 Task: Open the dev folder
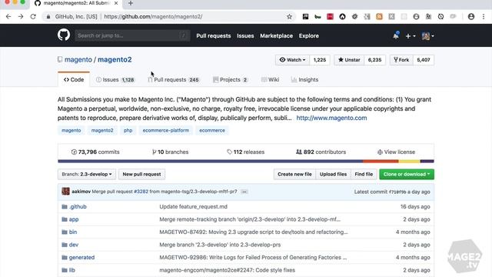[74, 245]
